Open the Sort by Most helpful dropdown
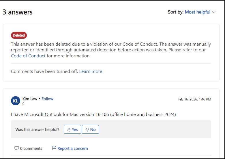 click(200, 12)
